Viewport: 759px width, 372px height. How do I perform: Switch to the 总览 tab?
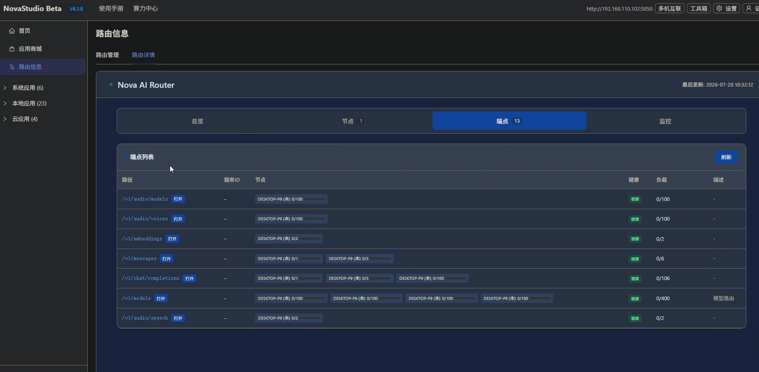click(198, 121)
